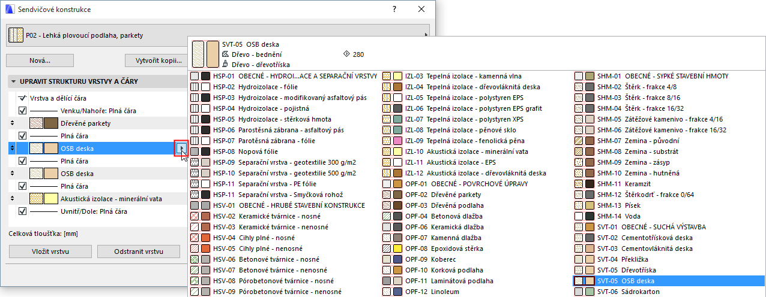766x297 pixels.
Task: Click the Vložit vrstvu button
Action: point(50,251)
